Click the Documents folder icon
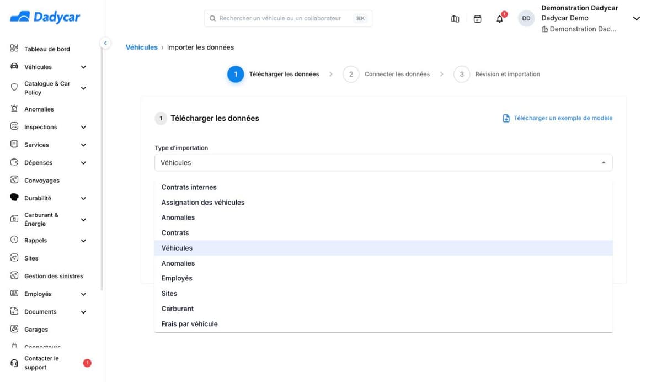 (x=14, y=311)
